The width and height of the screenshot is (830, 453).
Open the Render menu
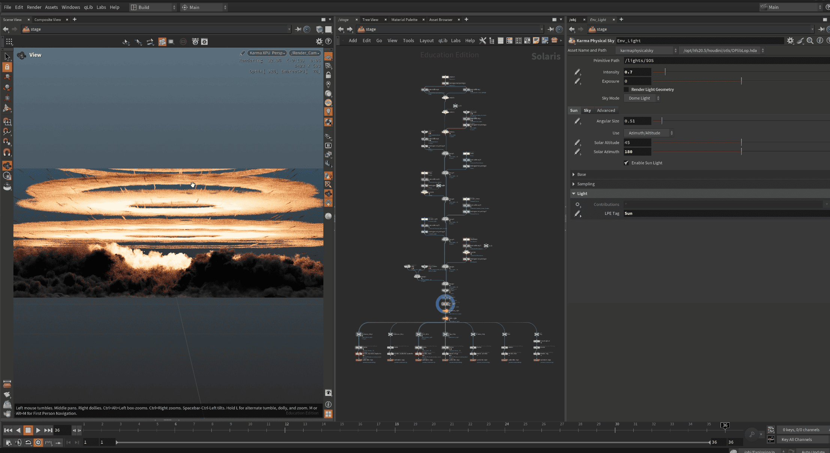[34, 7]
